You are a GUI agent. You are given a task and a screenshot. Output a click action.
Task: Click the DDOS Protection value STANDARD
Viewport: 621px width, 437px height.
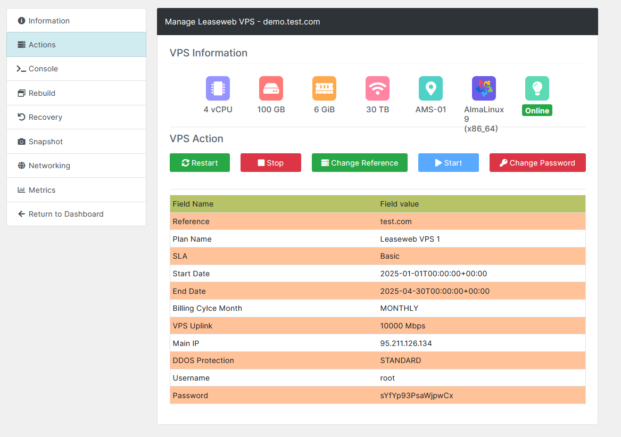tap(400, 360)
